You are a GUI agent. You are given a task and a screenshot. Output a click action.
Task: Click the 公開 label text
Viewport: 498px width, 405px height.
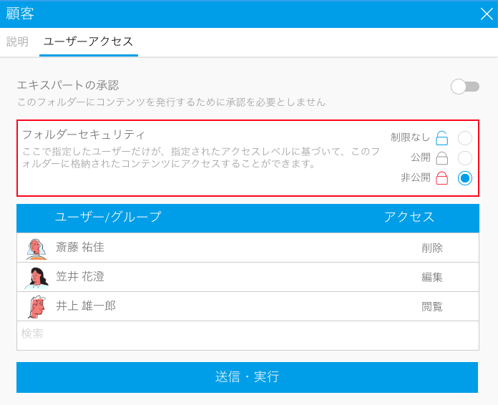(x=421, y=157)
